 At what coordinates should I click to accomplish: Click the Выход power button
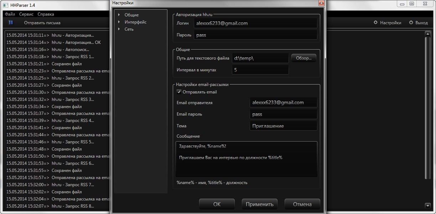tap(418, 22)
